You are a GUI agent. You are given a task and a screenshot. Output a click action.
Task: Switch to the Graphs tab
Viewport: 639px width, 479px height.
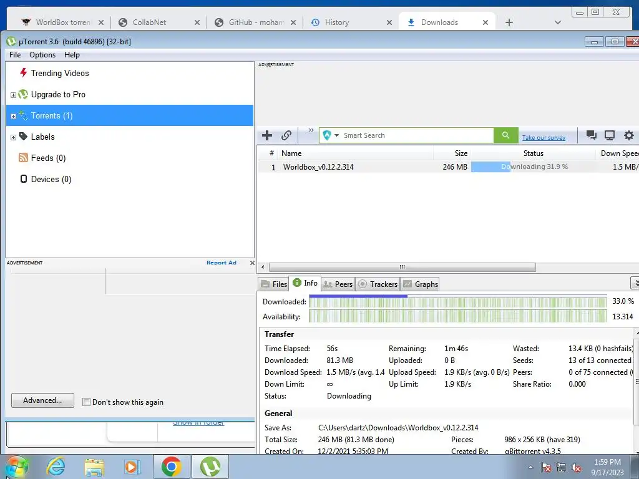point(420,284)
